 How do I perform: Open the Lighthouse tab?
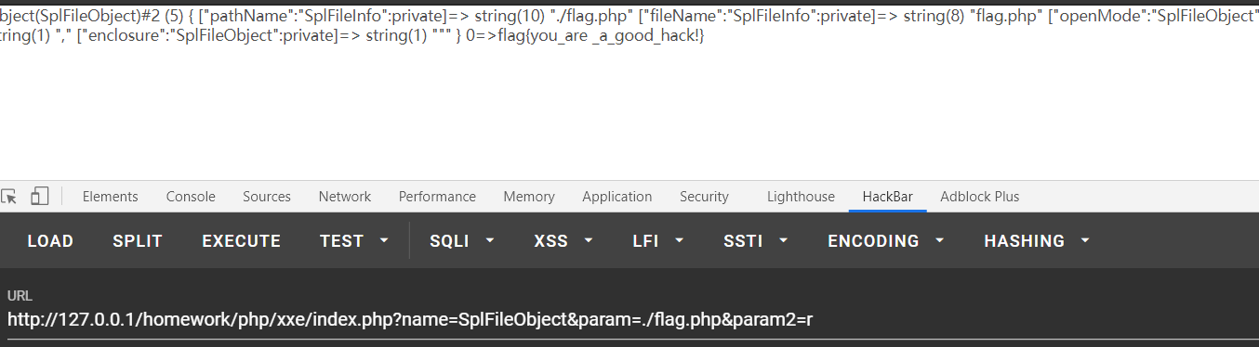click(801, 197)
